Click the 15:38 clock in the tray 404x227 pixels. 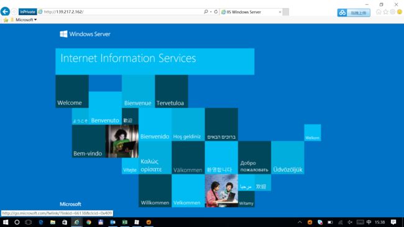[x=380, y=222]
